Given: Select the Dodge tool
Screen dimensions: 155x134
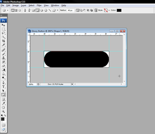Looking at the screenshot, I should [x=4, y=78].
